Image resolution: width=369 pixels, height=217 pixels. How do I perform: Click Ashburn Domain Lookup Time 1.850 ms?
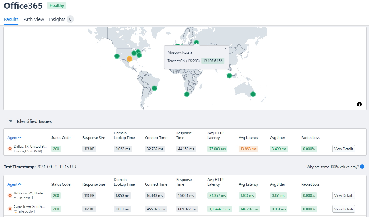(x=122, y=195)
